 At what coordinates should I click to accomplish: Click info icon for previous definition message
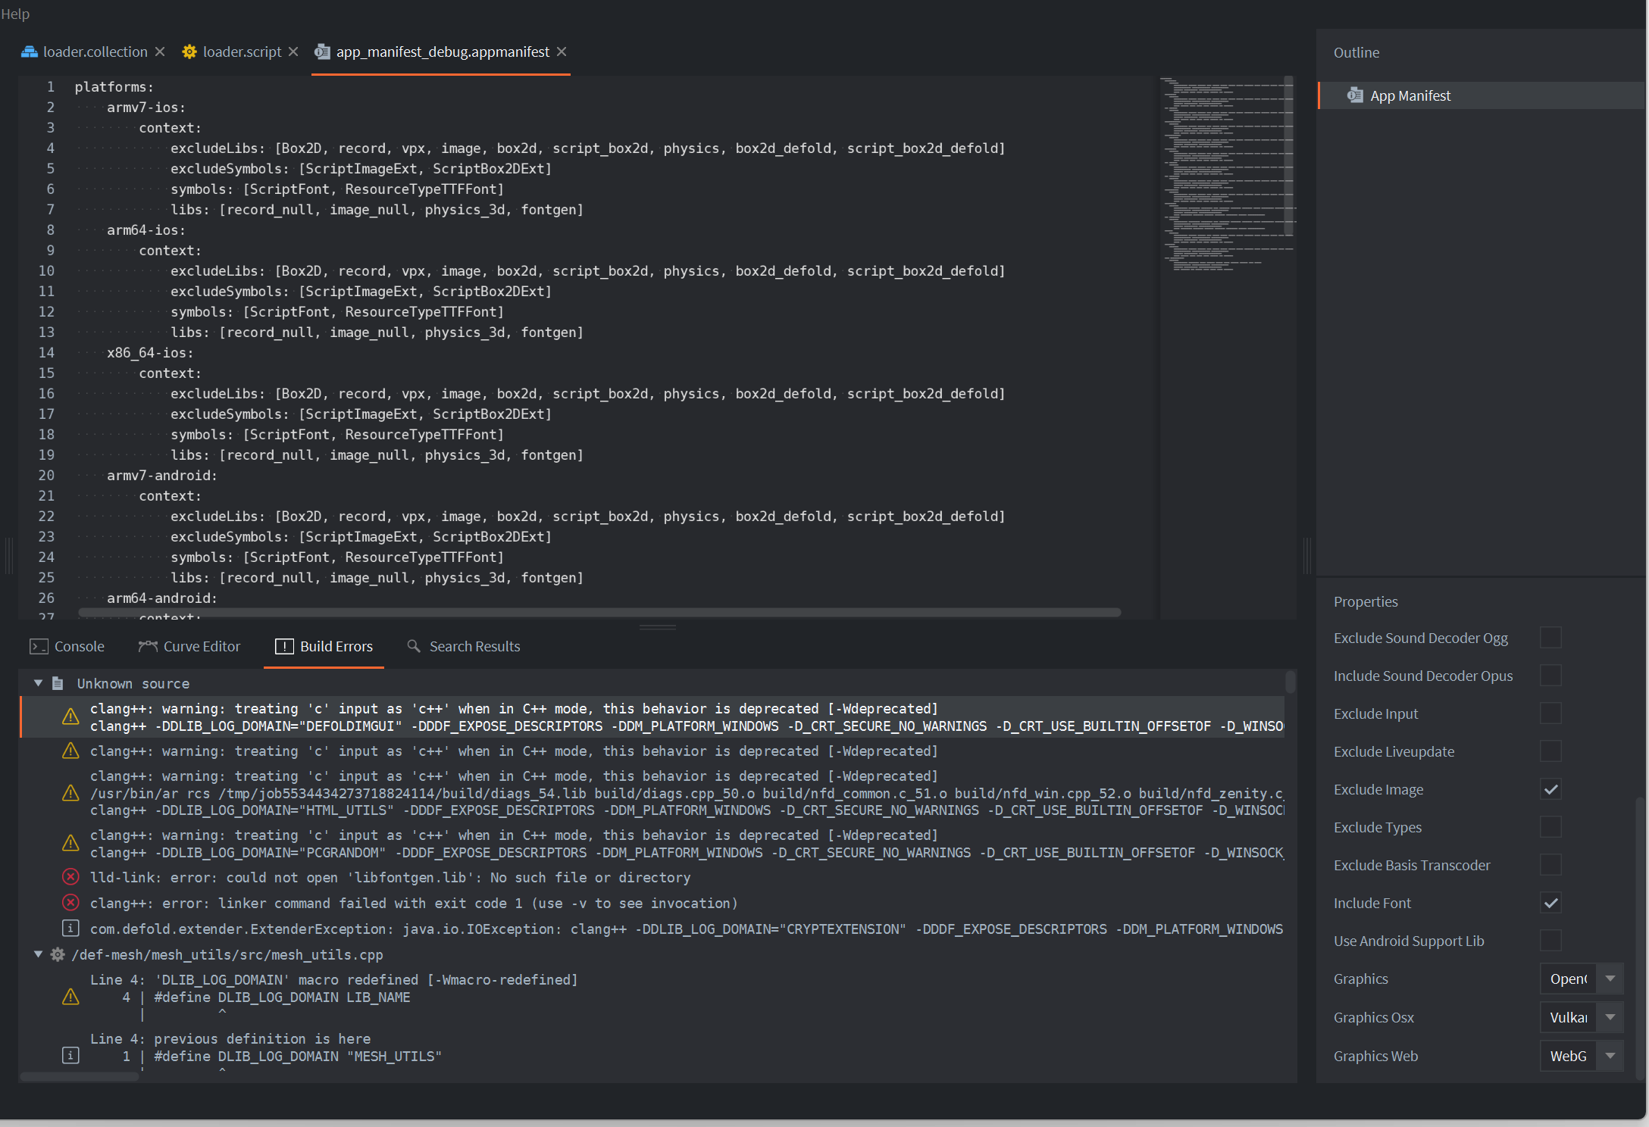(70, 1055)
